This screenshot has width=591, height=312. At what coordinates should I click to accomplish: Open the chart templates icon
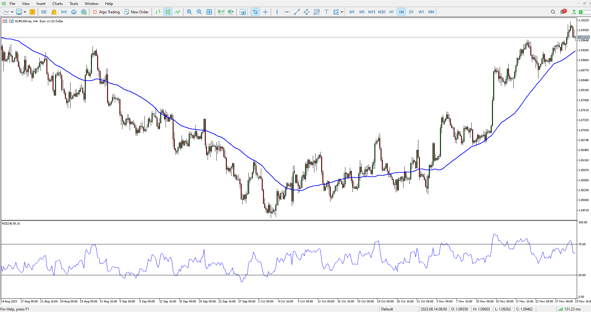tap(19, 12)
